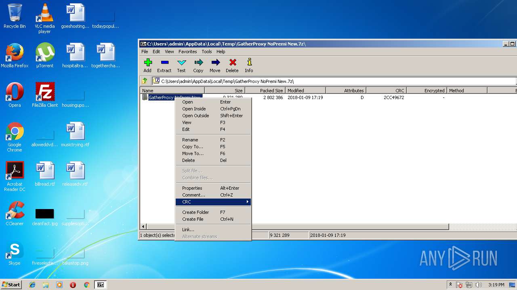Open the Favorites menu
The width and height of the screenshot is (517, 290).
click(188, 52)
